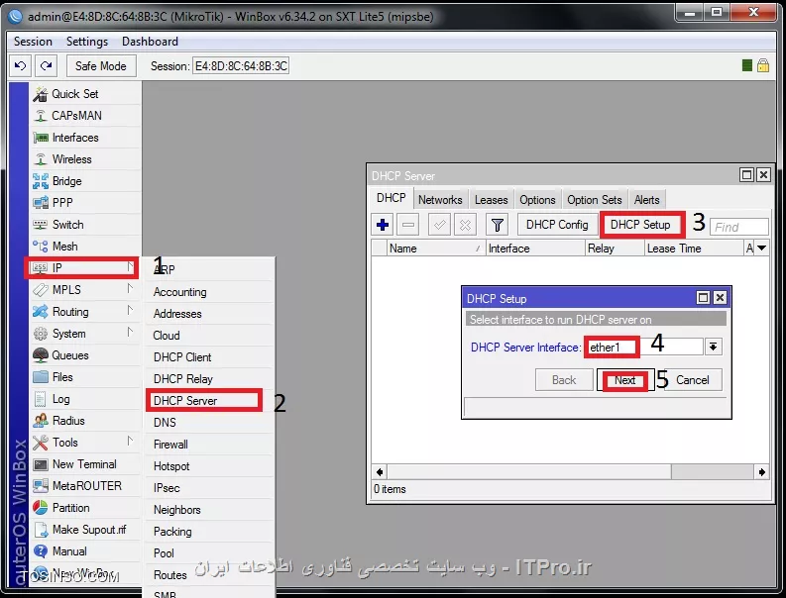Switch to the Option Sets tab

595,200
